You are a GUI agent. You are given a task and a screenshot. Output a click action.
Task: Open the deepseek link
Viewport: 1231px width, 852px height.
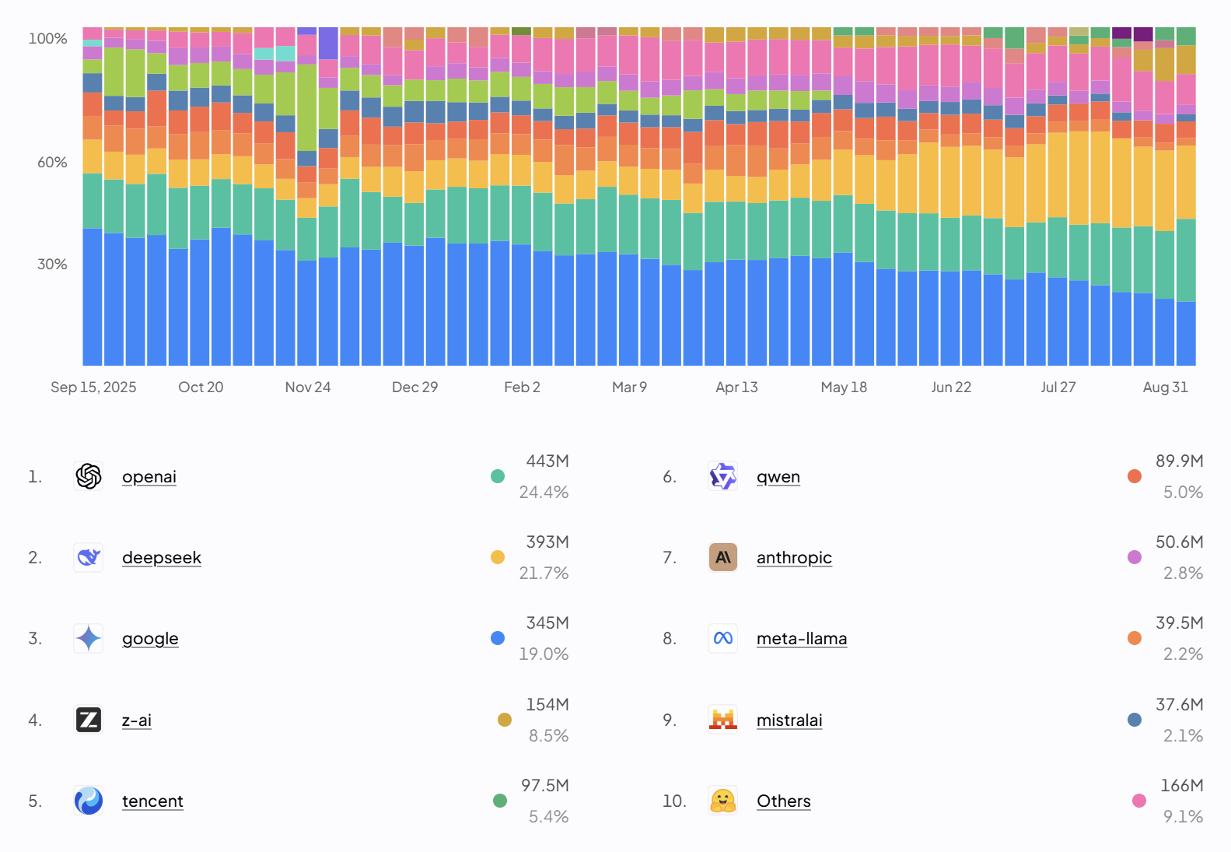162,557
